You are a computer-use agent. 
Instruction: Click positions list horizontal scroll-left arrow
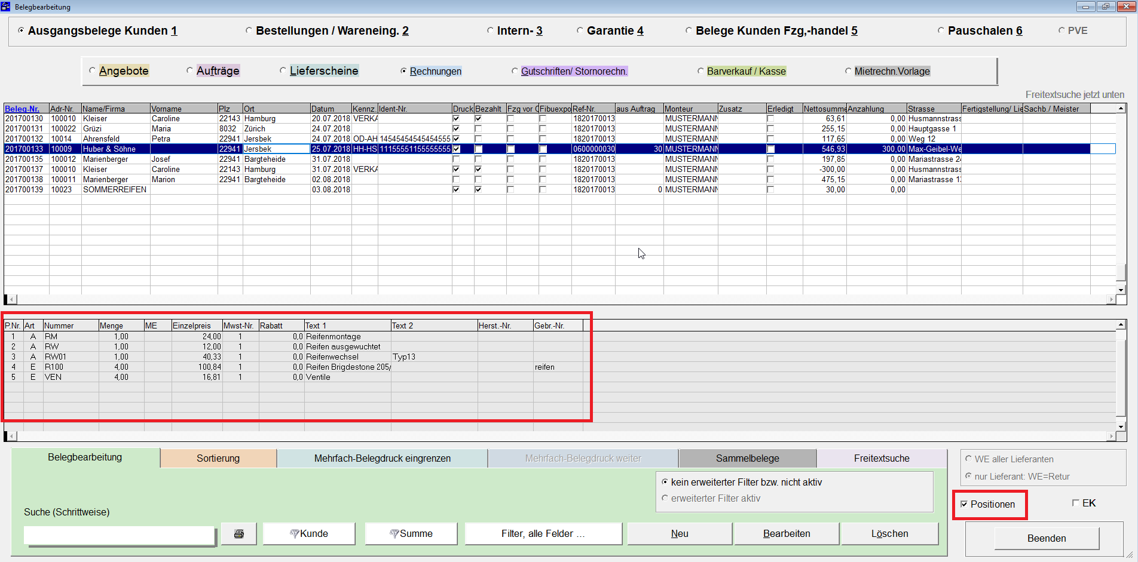(x=12, y=437)
